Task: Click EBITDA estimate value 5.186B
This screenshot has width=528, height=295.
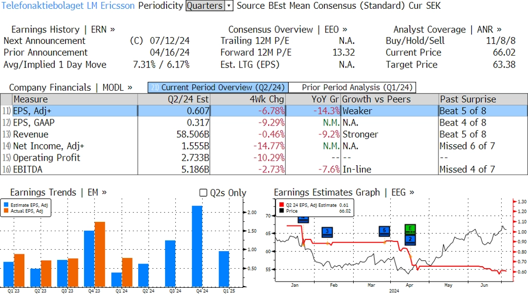Action: (195, 169)
